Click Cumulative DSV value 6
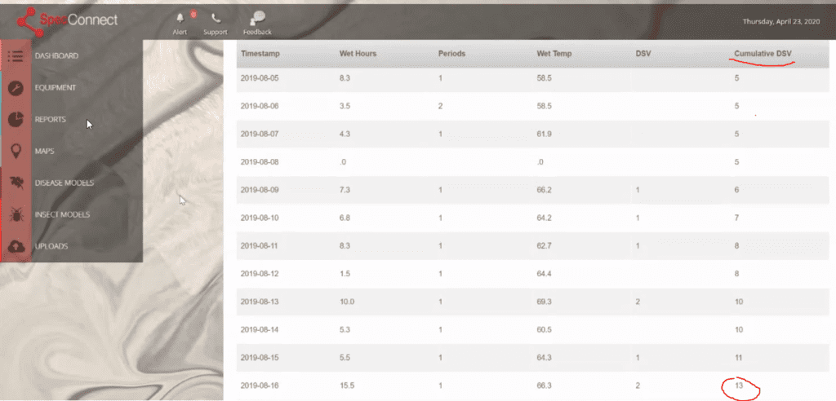836x401 pixels. 736,190
